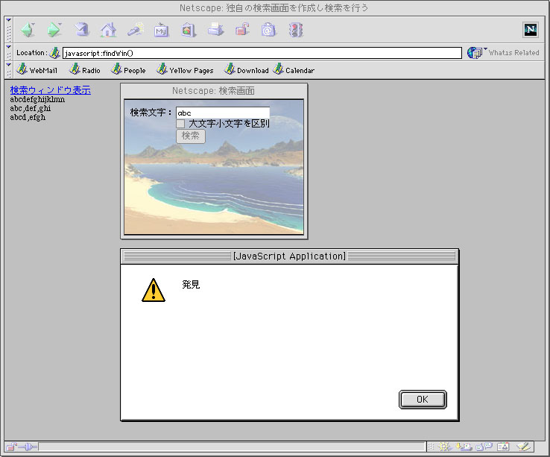Open the Back button history dropdown arrow
550x457 pixels.
tap(34, 24)
